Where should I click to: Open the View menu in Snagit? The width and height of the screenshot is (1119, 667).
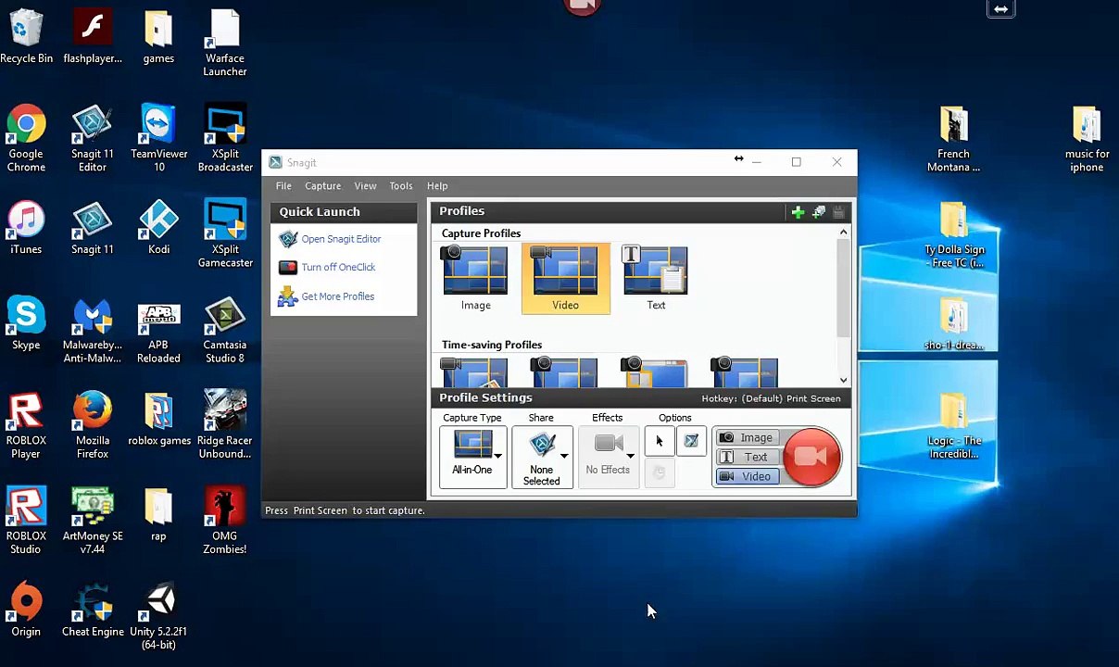click(x=365, y=186)
